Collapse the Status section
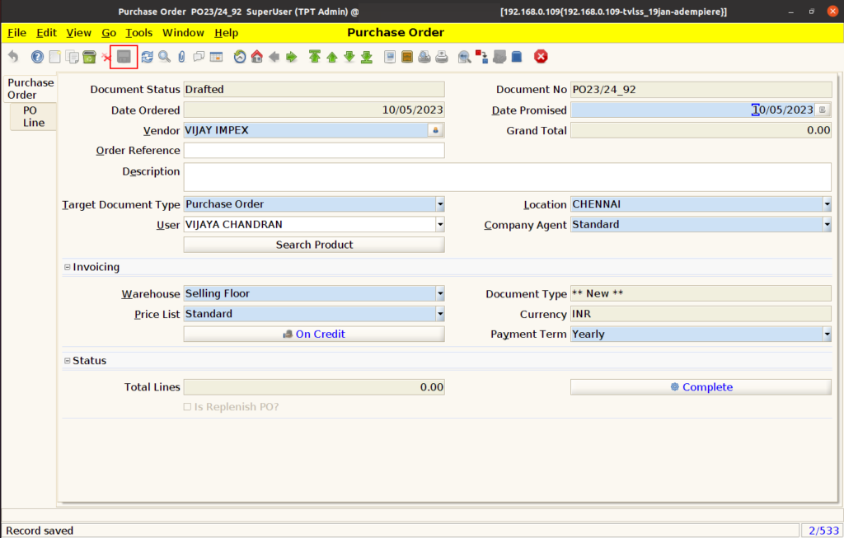Image resolution: width=844 pixels, height=538 pixels. pos(68,361)
